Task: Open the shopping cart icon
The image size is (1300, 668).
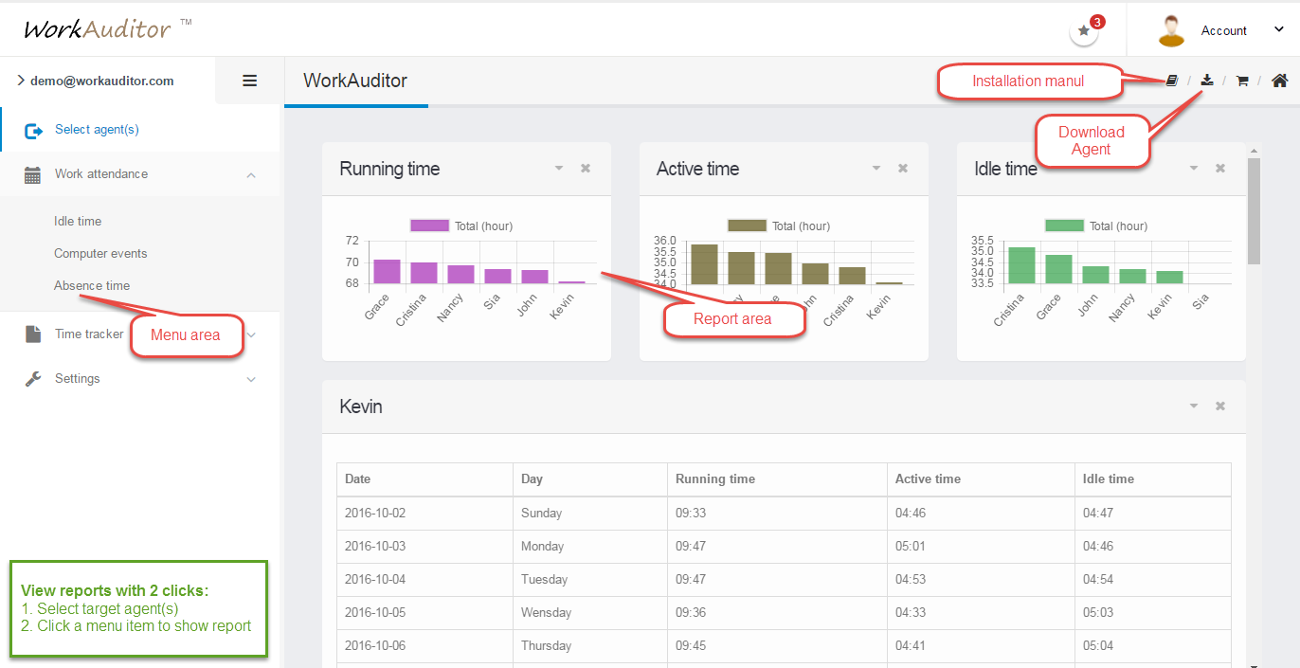Action: 1242,81
